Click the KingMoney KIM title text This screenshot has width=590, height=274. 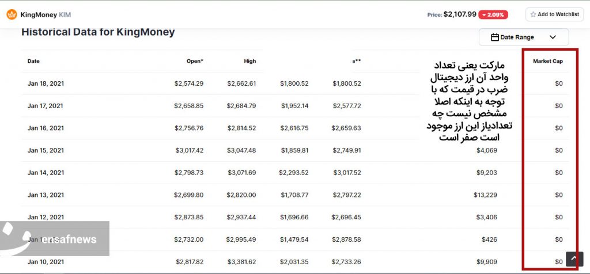(x=46, y=14)
